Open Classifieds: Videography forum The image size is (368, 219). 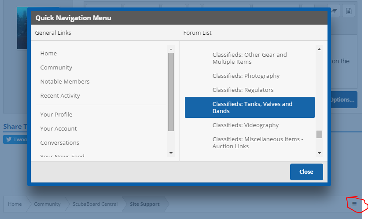coord(245,125)
